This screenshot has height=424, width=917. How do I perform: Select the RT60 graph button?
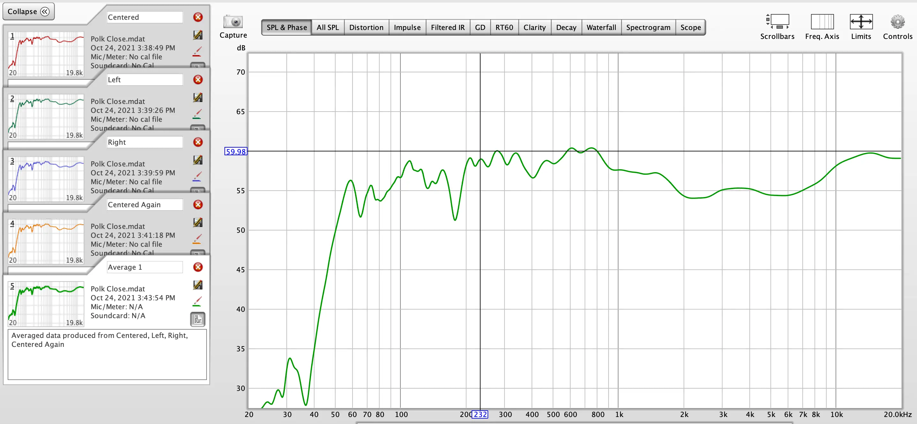(x=504, y=27)
